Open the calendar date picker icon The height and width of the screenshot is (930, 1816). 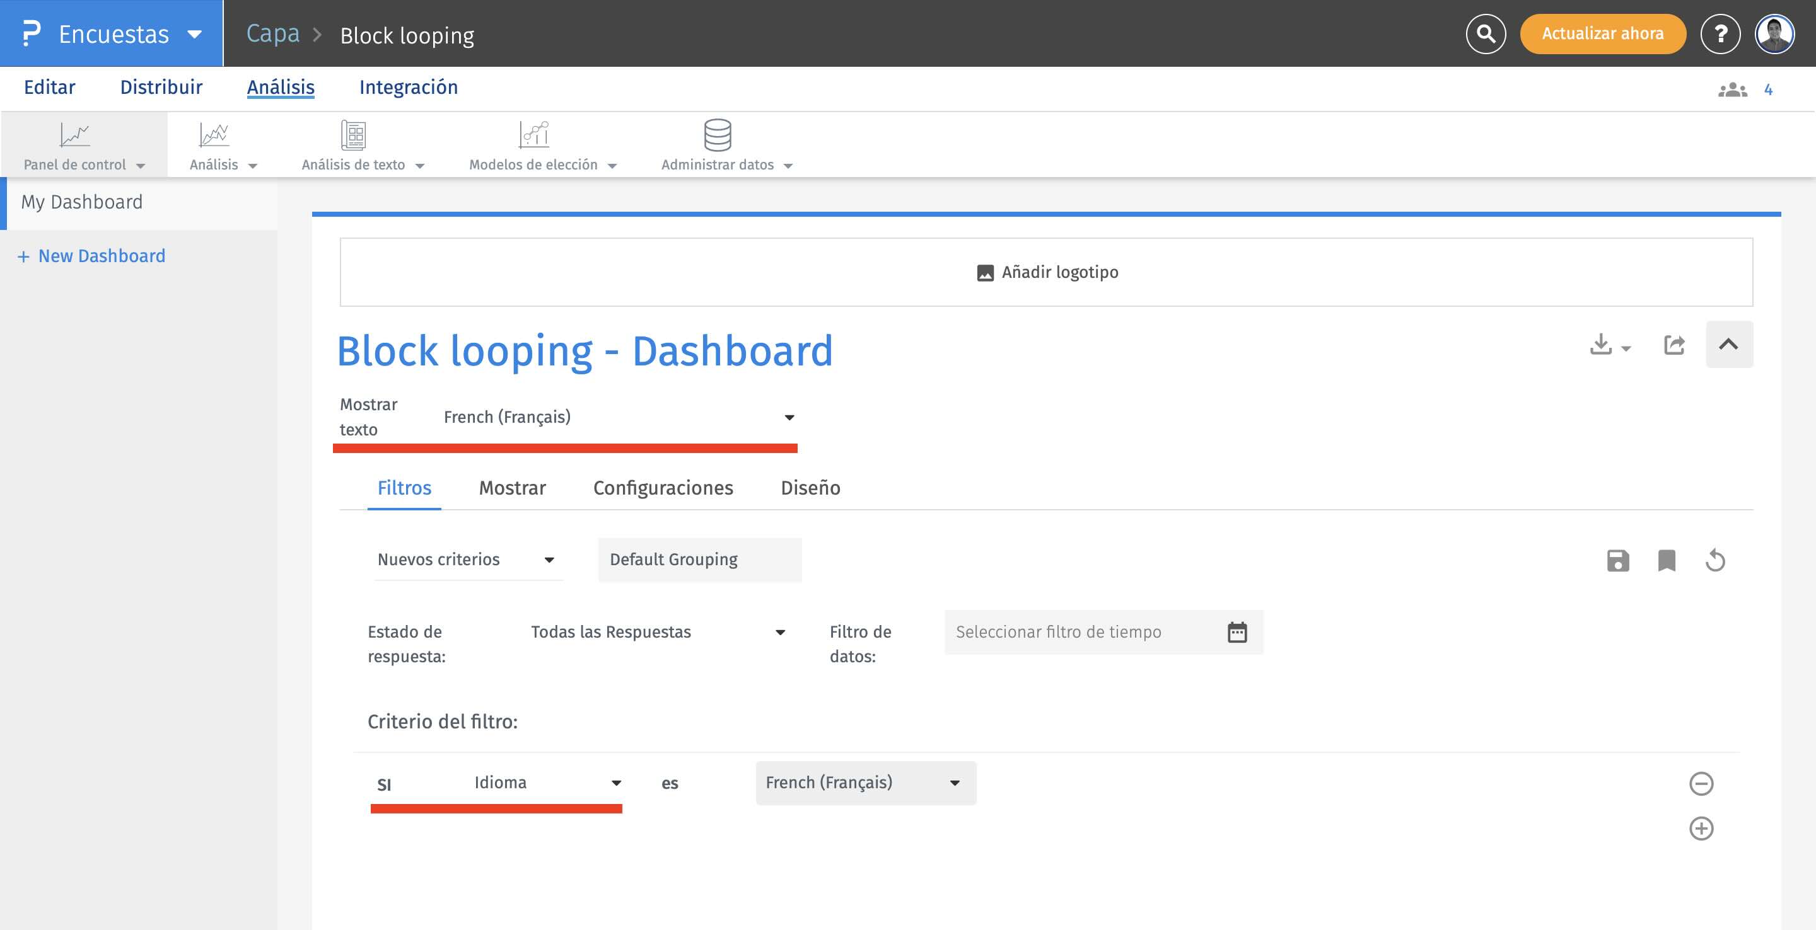(x=1237, y=632)
